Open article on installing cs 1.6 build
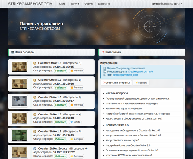 pos(134,118)
